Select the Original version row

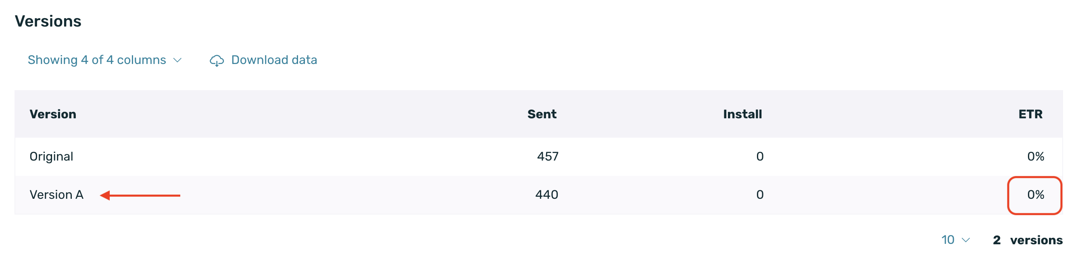click(x=51, y=157)
